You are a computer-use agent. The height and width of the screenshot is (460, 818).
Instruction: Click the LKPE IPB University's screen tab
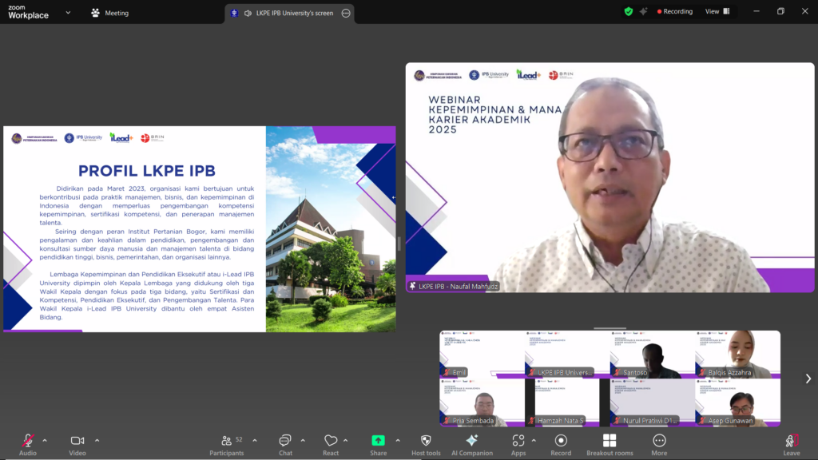pyautogui.click(x=289, y=13)
